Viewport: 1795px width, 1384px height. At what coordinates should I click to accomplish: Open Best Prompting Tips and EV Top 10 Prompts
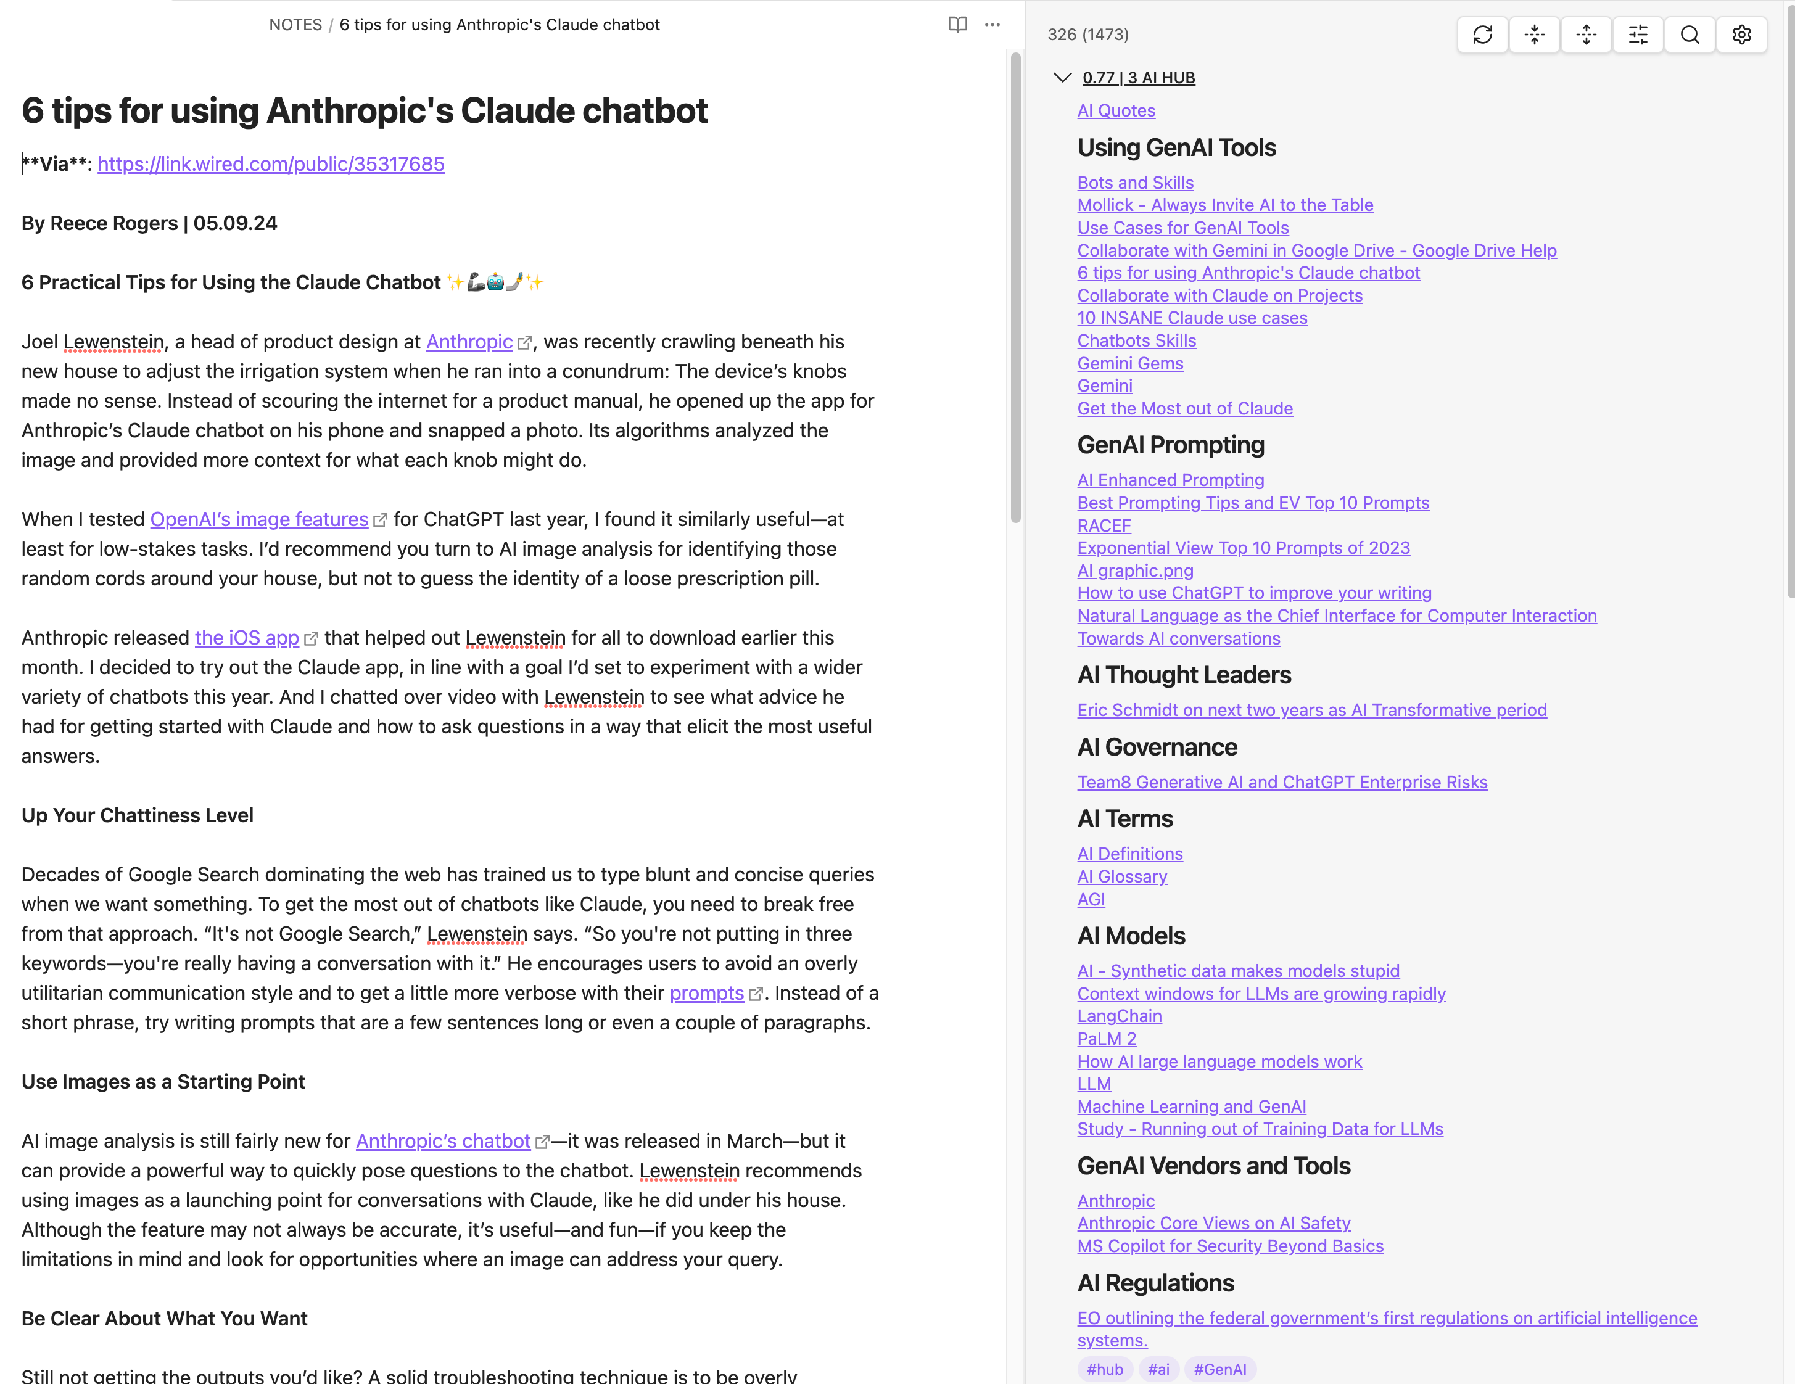click(x=1253, y=502)
